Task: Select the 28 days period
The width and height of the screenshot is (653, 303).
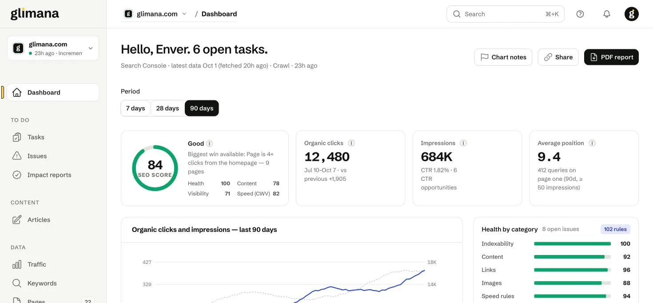Action: 167,108
